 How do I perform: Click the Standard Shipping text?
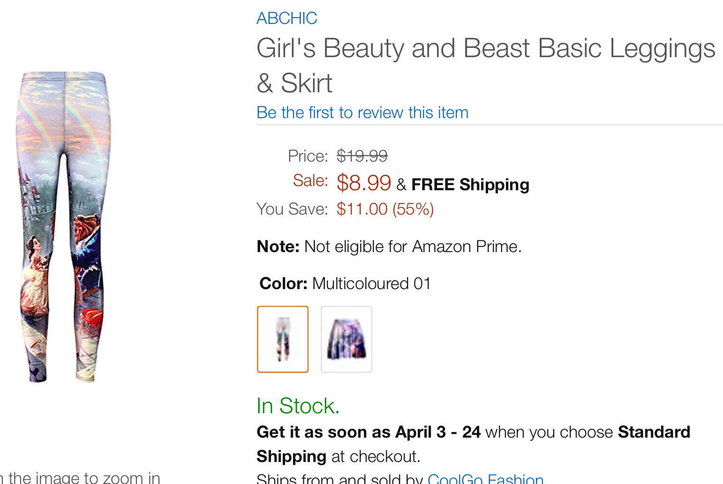(x=474, y=444)
